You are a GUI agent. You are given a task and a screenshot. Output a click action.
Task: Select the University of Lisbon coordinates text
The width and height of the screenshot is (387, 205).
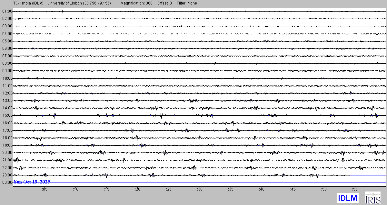(79, 3)
